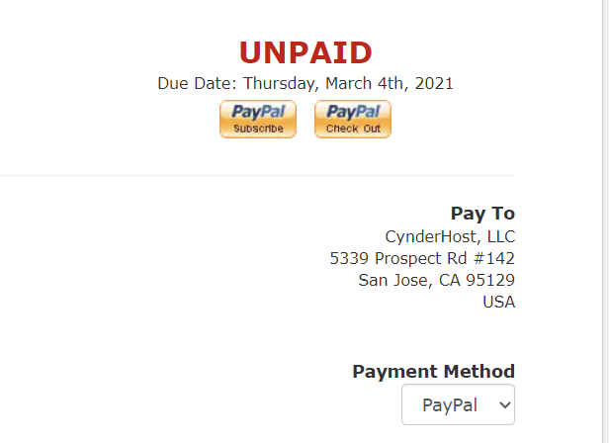Click the 'Subscribe' label under PayPal logo
The width and height of the screenshot is (609, 443).
[258, 129]
